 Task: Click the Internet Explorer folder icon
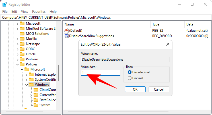[x=31, y=74]
